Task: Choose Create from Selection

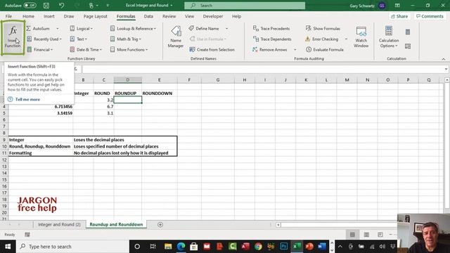Action: pos(212,50)
